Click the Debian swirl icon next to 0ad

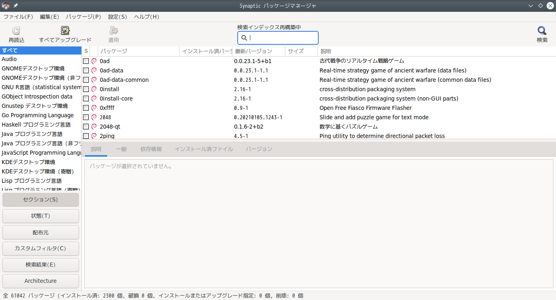pyautogui.click(x=94, y=61)
